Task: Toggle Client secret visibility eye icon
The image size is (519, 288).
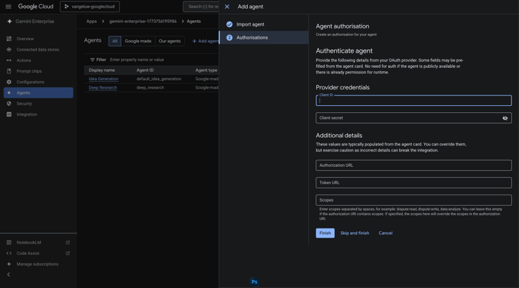Action: (505, 118)
